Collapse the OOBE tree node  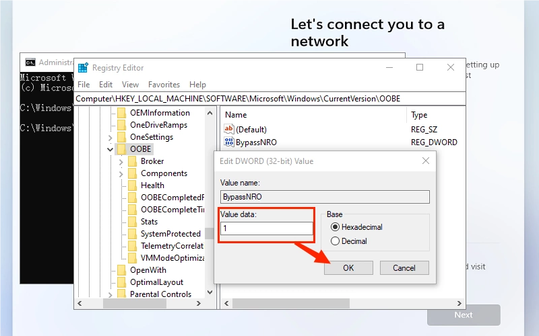pyautogui.click(x=110, y=149)
